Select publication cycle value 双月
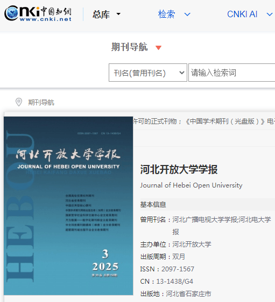 tap(179, 256)
